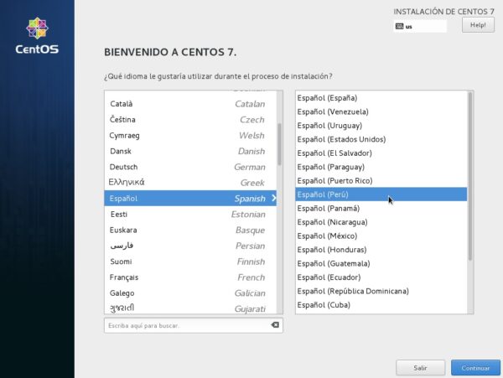Type in the language search field
The image size is (503, 378).
184,325
